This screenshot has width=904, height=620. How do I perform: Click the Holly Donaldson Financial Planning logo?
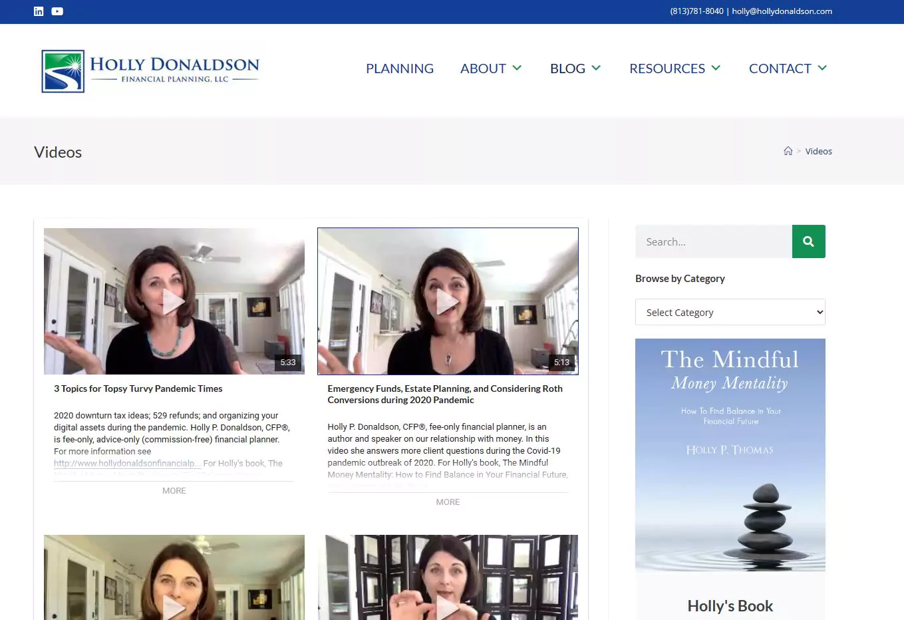(150, 71)
